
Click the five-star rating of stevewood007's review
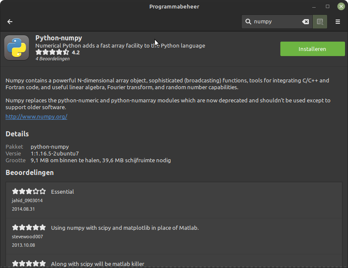tap(29, 228)
